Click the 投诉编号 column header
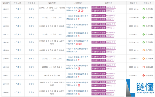 click(x=6, y=3)
